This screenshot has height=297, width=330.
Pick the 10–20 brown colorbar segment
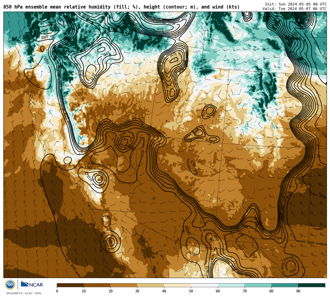pyautogui.click(x=97, y=285)
